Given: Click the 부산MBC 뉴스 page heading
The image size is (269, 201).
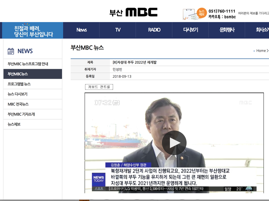Looking at the screenshot, I should pyautogui.click(x=87, y=48).
